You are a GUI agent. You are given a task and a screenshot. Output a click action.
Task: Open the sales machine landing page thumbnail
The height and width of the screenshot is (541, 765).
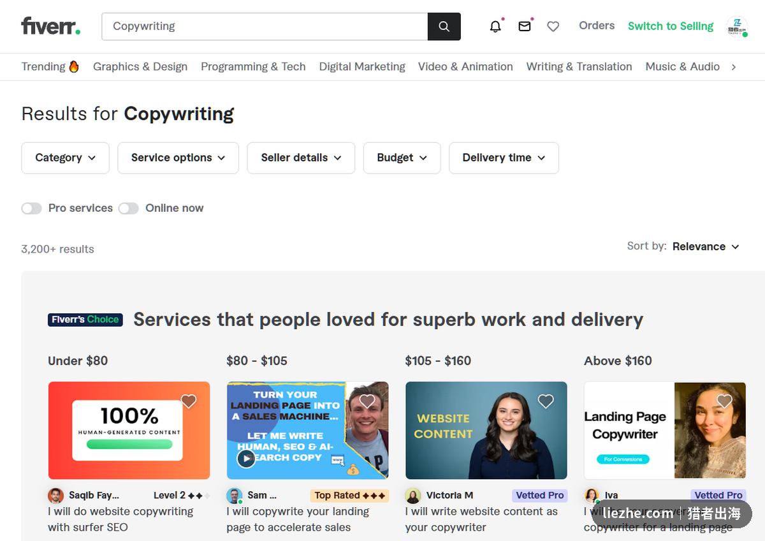tap(307, 431)
